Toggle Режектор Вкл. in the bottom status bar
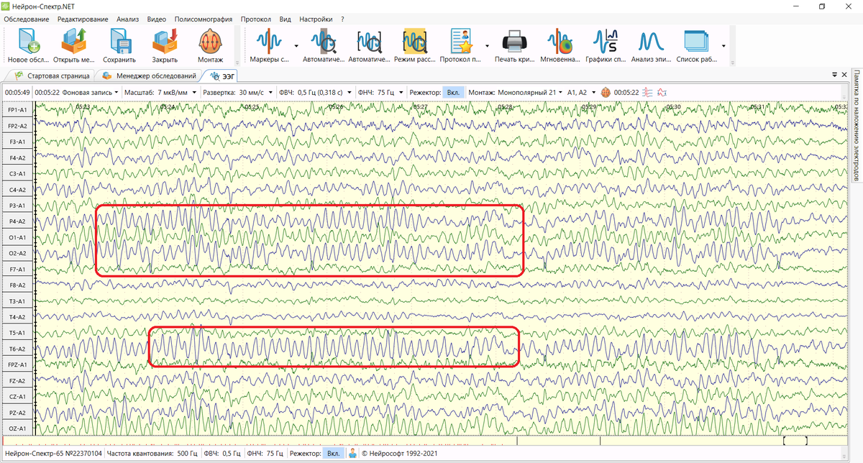Screen dimensions: 863x463 point(333,454)
